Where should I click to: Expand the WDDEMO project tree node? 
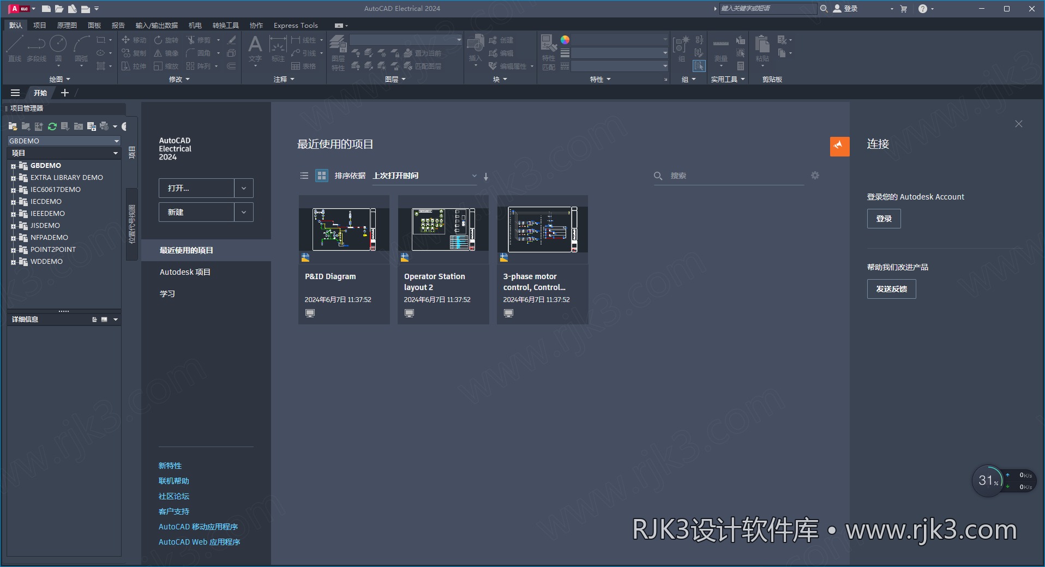coord(13,262)
